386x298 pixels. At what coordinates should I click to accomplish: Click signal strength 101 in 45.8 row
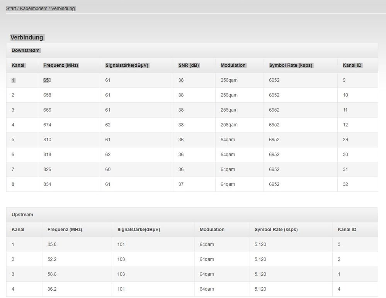pyautogui.click(x=121, y=245)
